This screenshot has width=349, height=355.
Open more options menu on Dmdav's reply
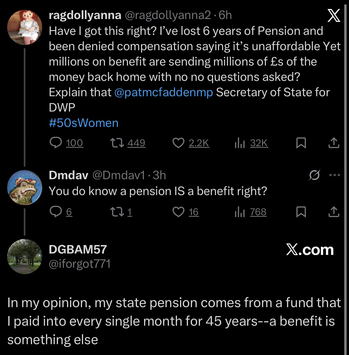334,175
